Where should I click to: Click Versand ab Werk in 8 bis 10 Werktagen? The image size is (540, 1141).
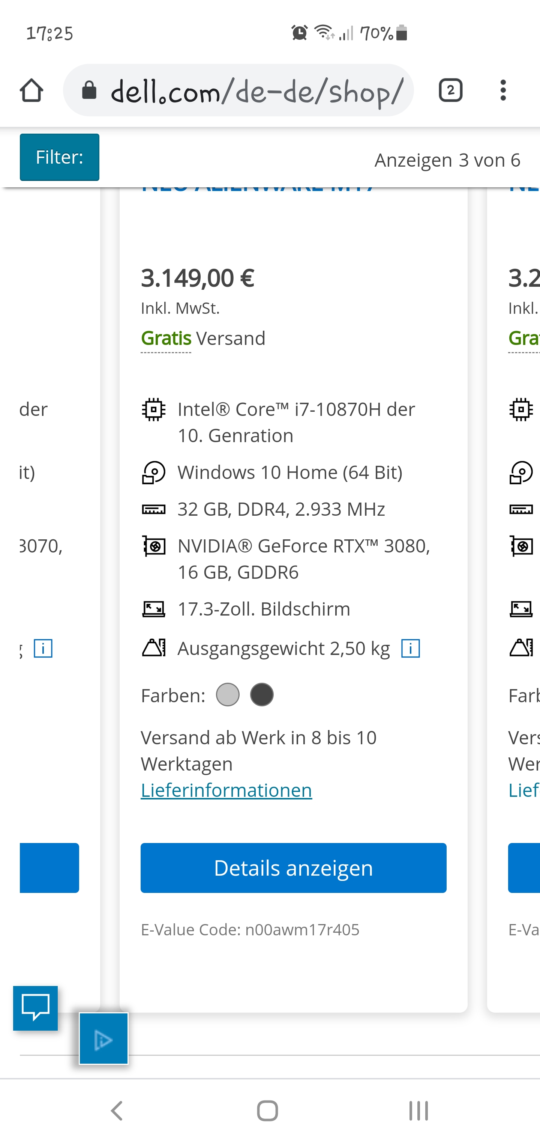[258, 751]
